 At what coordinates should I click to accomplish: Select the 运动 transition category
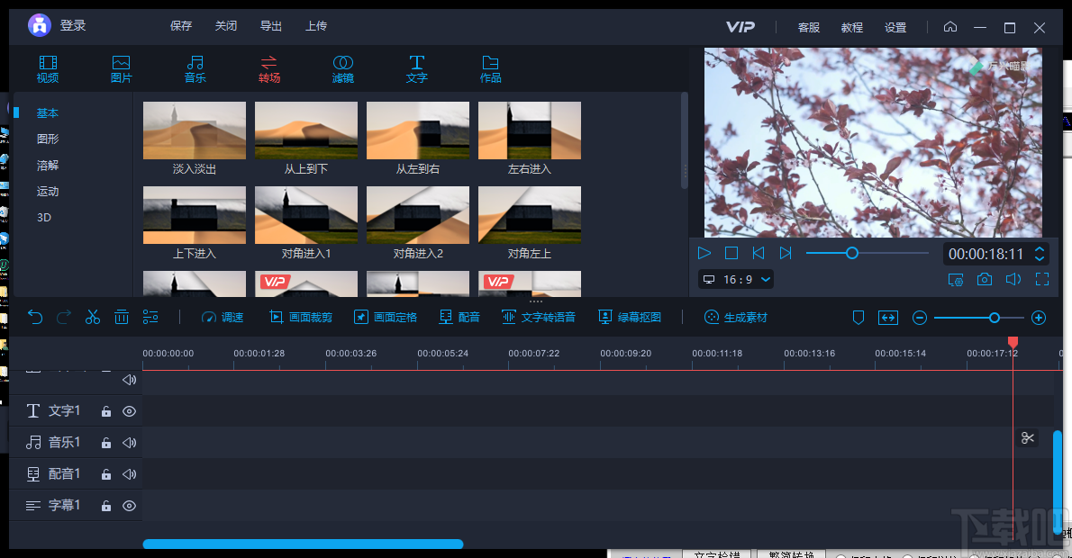coord(48,191)
